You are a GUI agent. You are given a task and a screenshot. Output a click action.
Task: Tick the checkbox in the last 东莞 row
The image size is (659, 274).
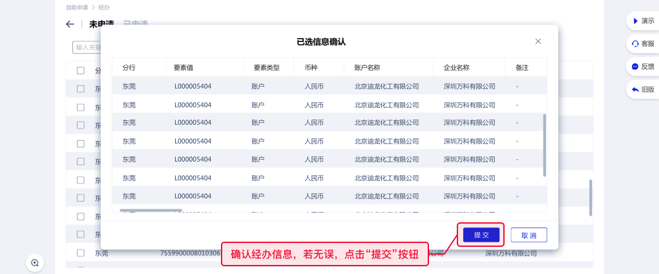[81, 253]
